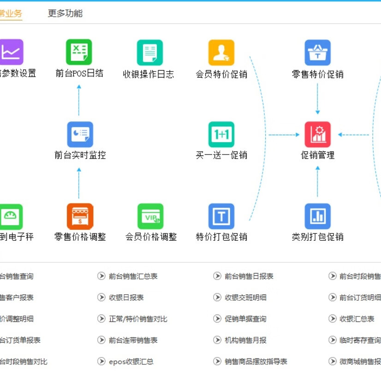Image resolution: width=381 pixels, height=381 pixels.
Task: Open the 临时寄存查询 link
Action: click(360, 340)
